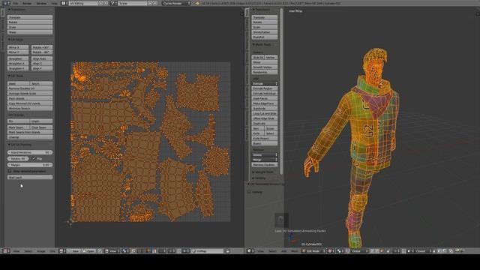Click the scene browse icon beside Scene
The width and height of the screenshot is (480, 270).
pos(113,3)
